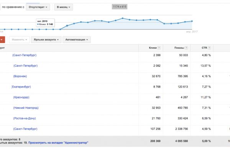Screen dimensions: 230x149
Task: Open the В месяц period dropdown
Action: point(63,7)
